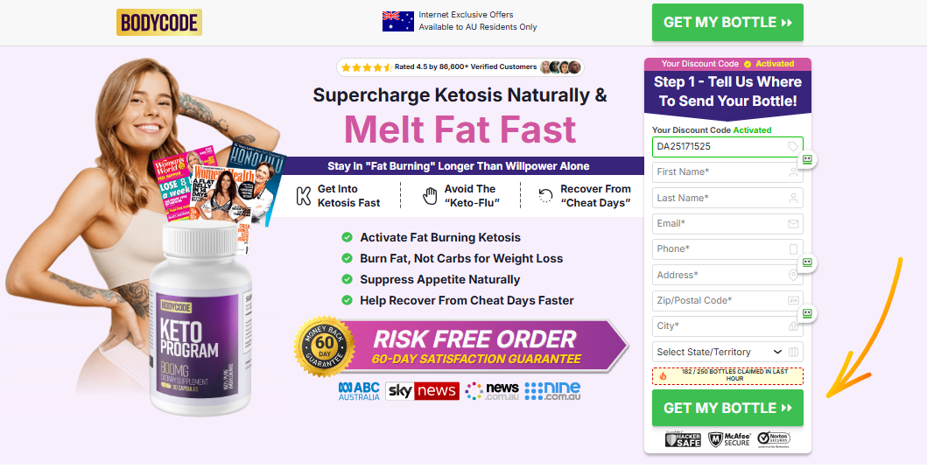Click the First Name input field
Image resolution: width=927 pixels, height=469 pixels.
(x=727, y=172)
